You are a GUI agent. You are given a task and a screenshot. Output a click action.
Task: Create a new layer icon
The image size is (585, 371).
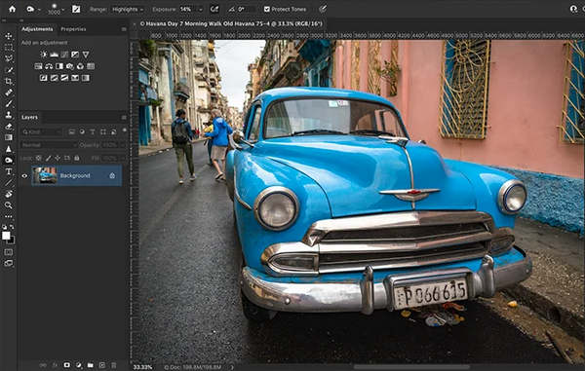point(102,365)
